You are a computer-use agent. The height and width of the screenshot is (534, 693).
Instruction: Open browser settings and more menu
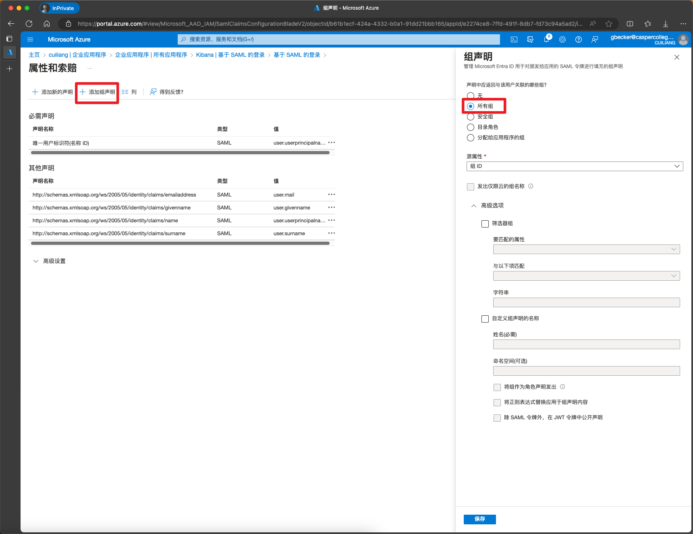(x=683, y=24)
